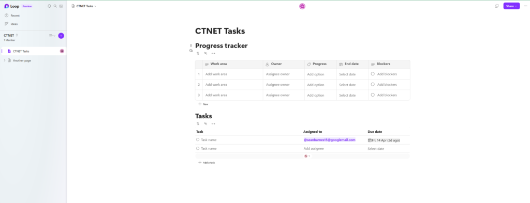
Task: Click the S reaction avatar below tasks table
Action: click(306, 156)
